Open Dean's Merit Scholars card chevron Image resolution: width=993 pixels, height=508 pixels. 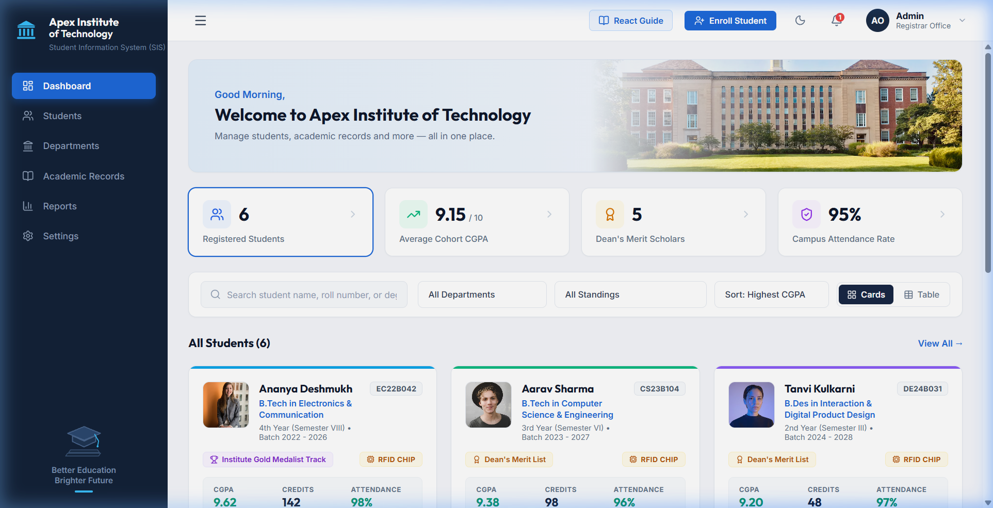tap(746, 214)
